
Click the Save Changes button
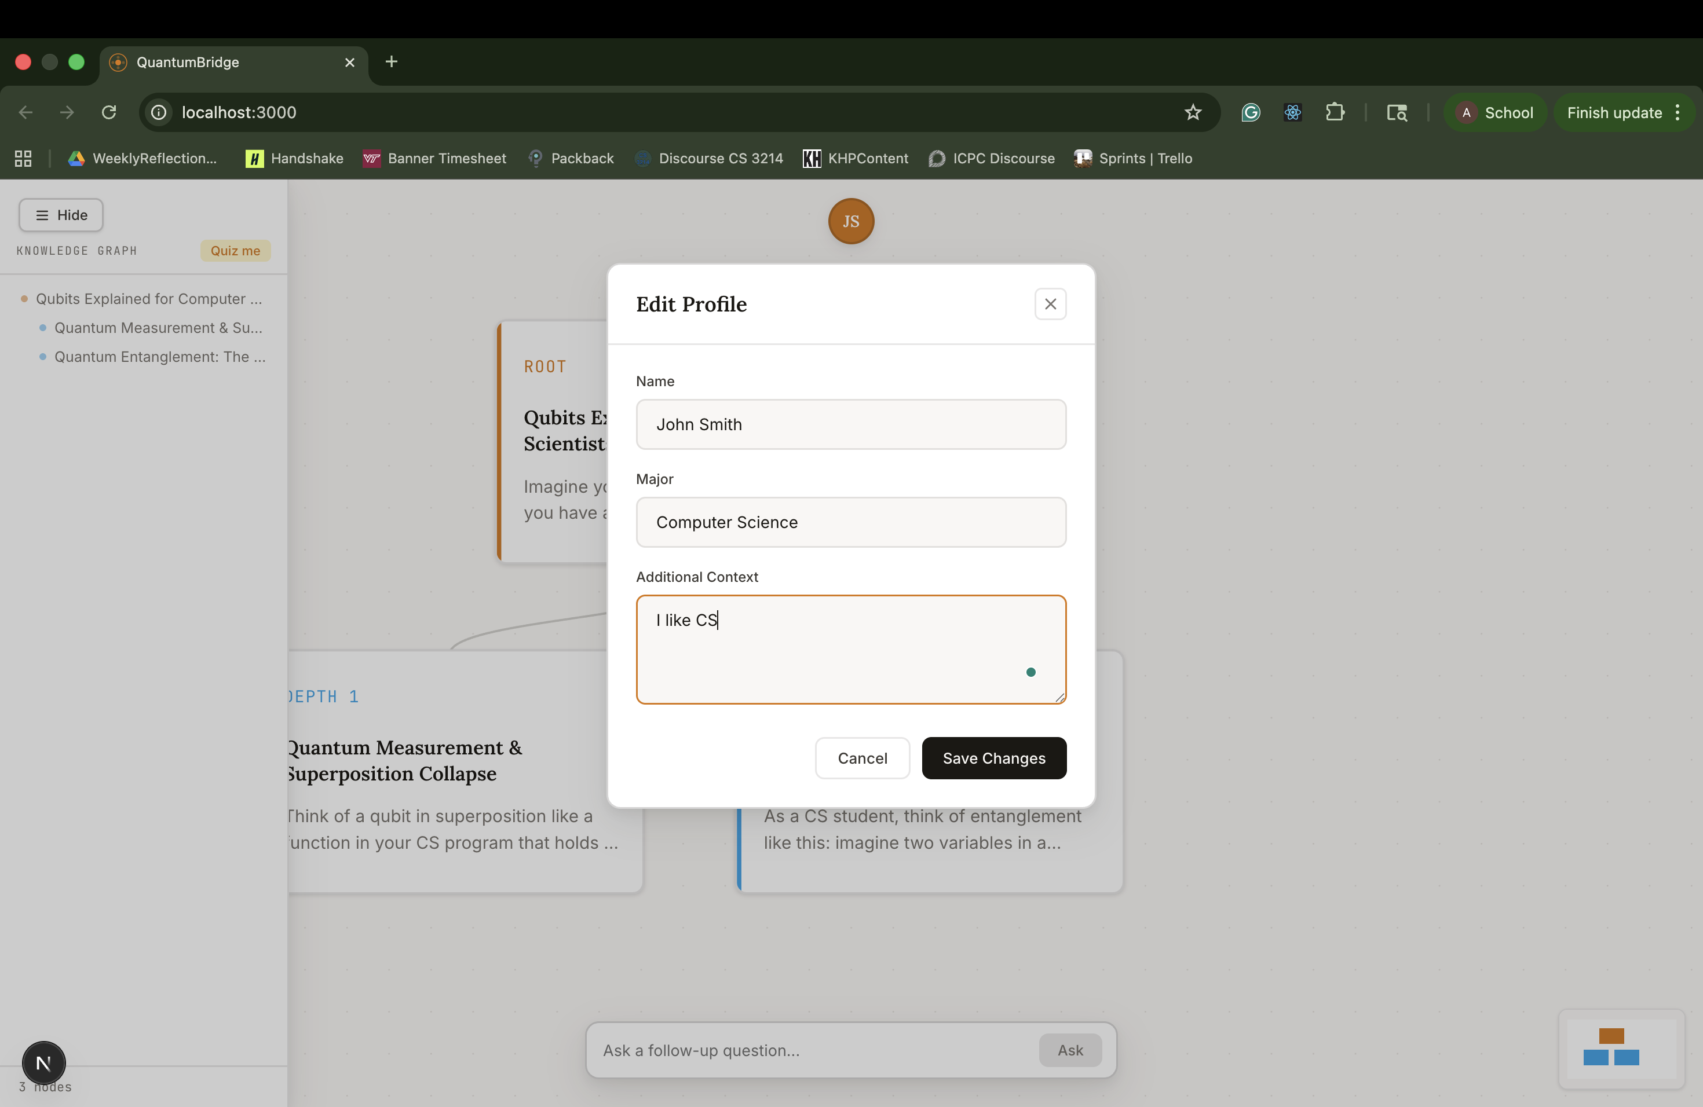click(x=993, y=758)
